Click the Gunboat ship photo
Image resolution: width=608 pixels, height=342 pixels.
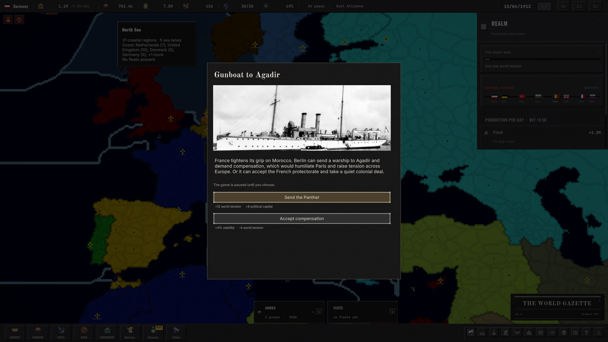[302, 118]
